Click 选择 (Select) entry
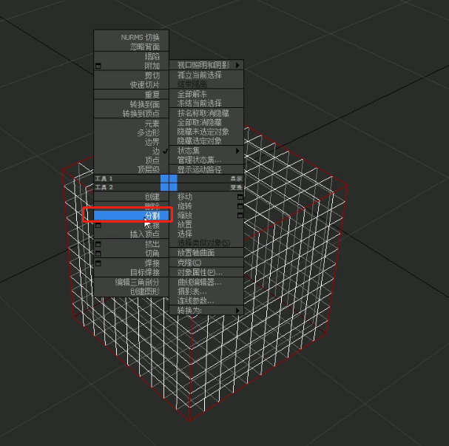 pos(185,234)
